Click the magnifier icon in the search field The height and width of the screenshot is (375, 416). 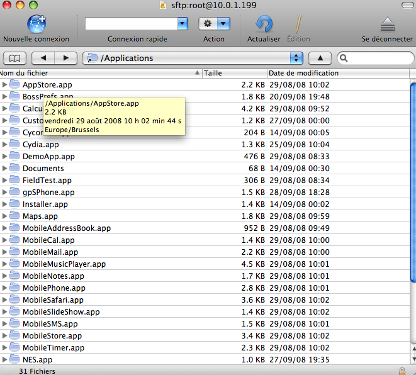(x=344, y=58)
